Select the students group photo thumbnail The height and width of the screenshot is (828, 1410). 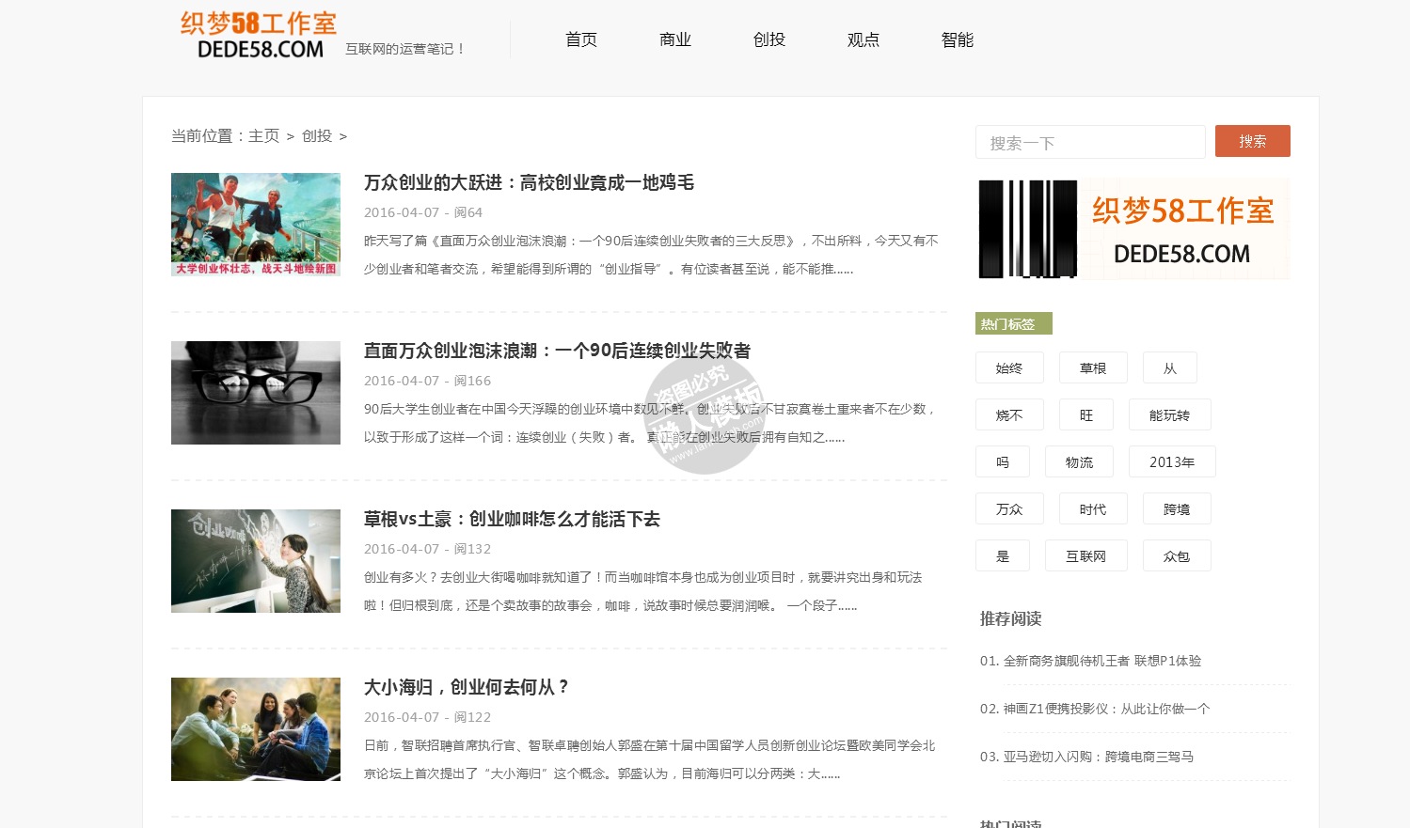[256, 729]
